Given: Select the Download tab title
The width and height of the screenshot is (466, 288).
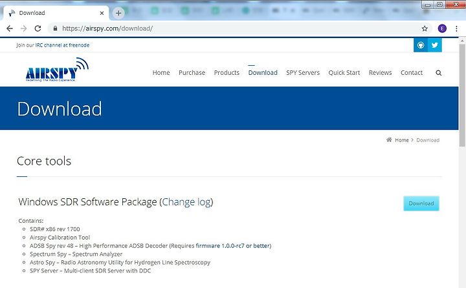Looking at the screenshot, I should click(32, 13).
